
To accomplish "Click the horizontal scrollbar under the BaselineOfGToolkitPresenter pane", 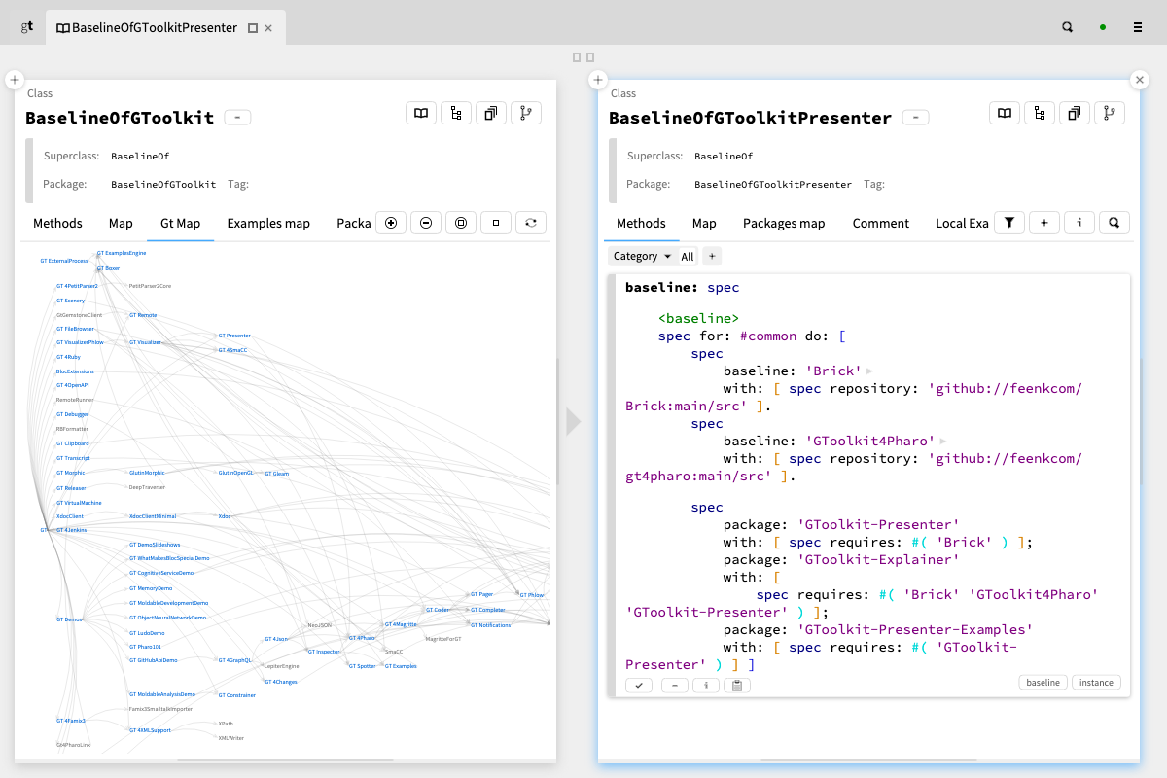I will 868,760.
